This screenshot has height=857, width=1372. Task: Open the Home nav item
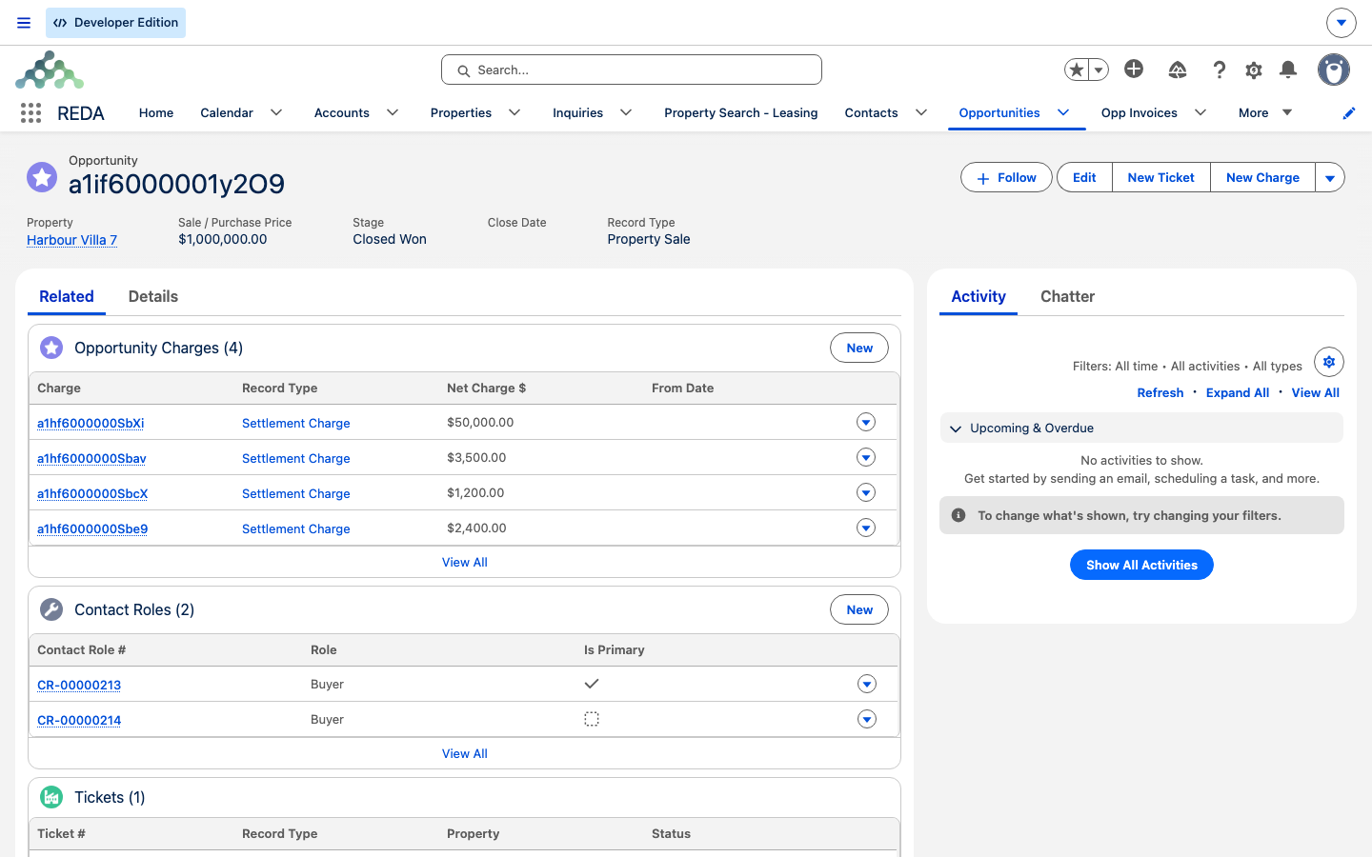point(156,112)
